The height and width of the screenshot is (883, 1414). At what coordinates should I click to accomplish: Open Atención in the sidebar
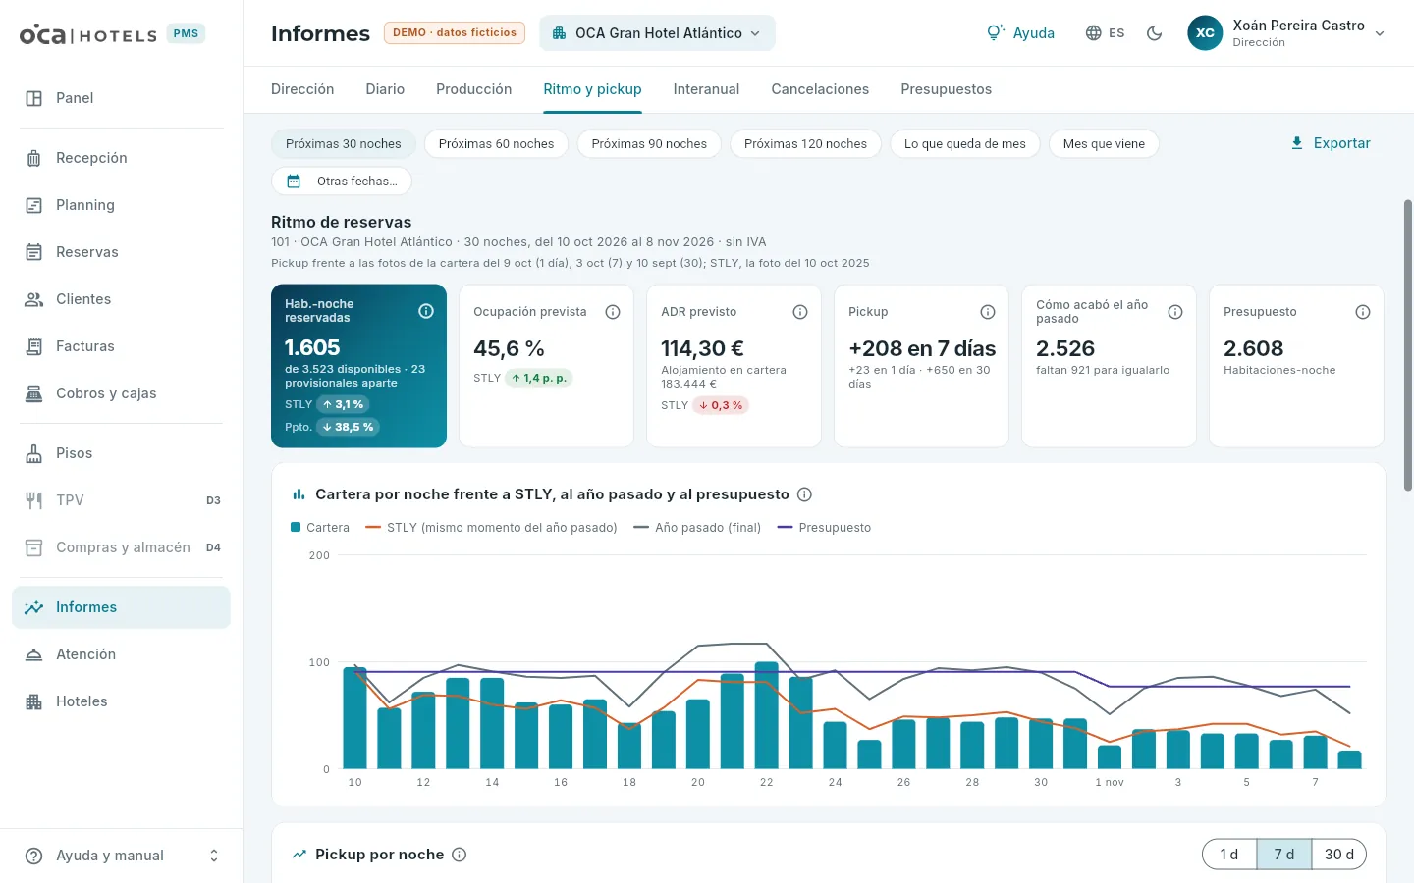(121, 654)
